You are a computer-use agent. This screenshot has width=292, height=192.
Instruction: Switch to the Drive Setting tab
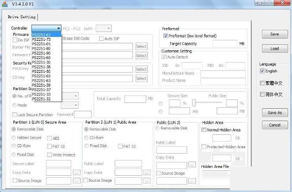click(22, 17)
